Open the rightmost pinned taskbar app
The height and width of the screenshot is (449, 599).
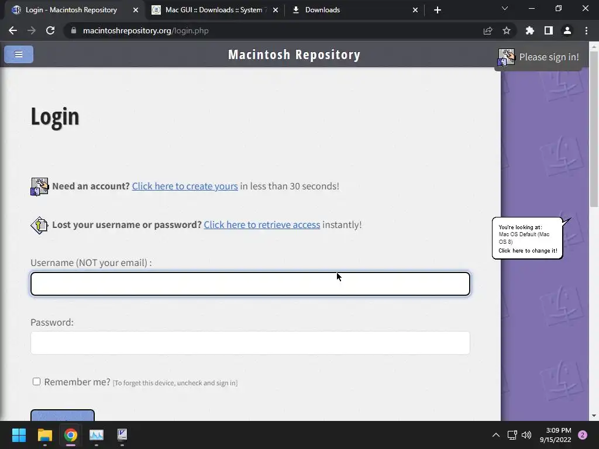click(122, 435)
